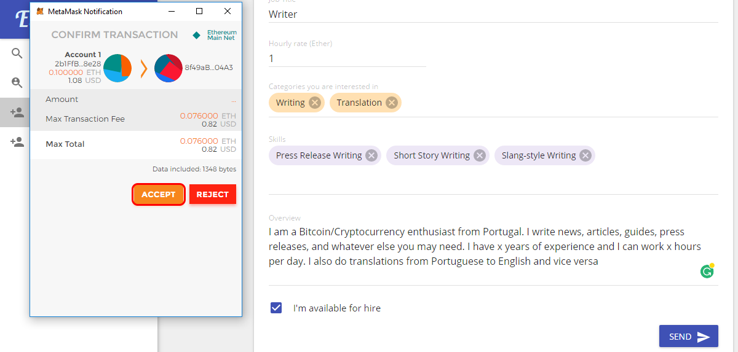Screen dimensions: 738x352
Task: Toggle the I'm available for hire checkbox
Action: pyautogui.click(x=276, y=308)
